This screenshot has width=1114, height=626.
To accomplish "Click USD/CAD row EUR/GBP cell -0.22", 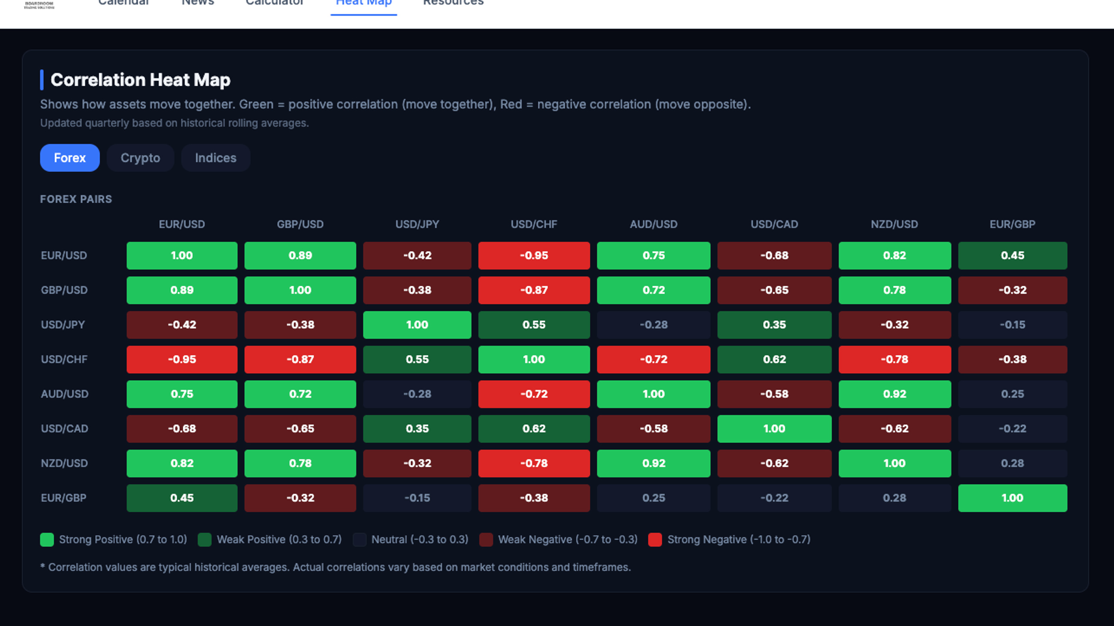I will click(1013, 428).
